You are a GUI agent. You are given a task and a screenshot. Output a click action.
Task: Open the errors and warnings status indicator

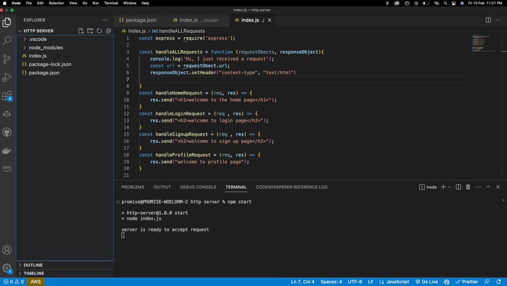(x=13, y=282)
